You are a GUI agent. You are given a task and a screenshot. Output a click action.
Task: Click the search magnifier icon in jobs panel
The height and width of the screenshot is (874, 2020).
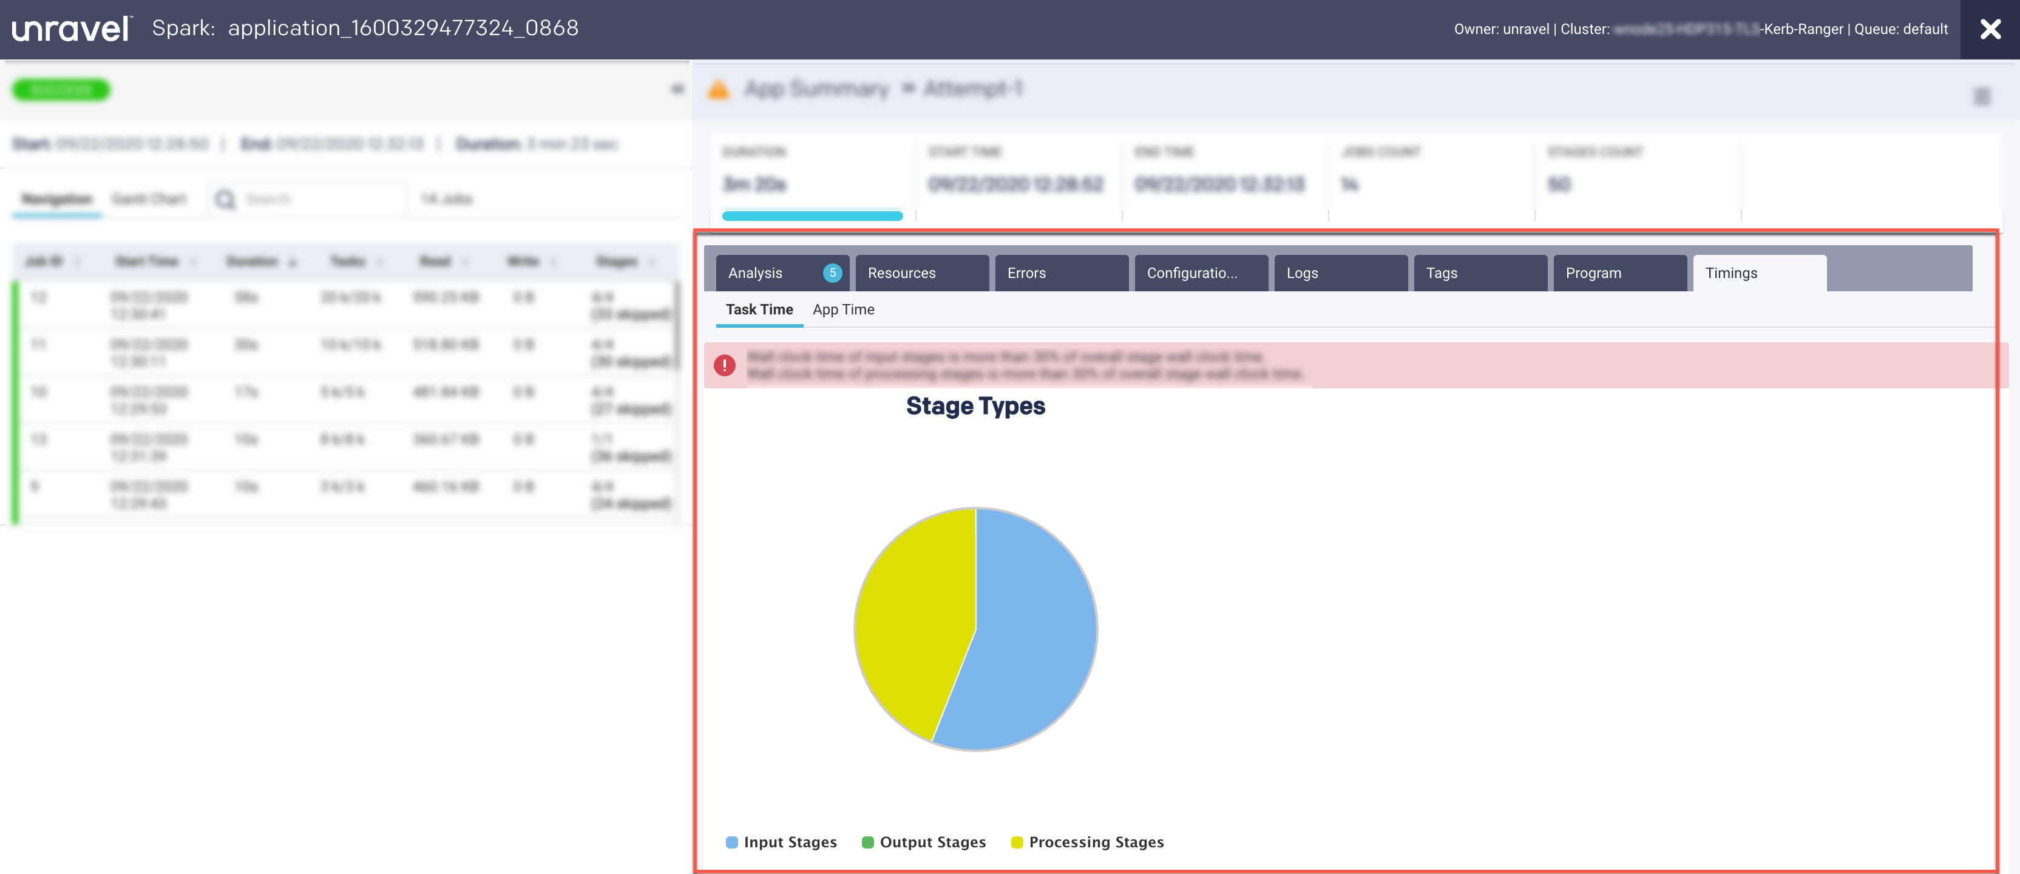pyautogui.click(x=226, y=199)
